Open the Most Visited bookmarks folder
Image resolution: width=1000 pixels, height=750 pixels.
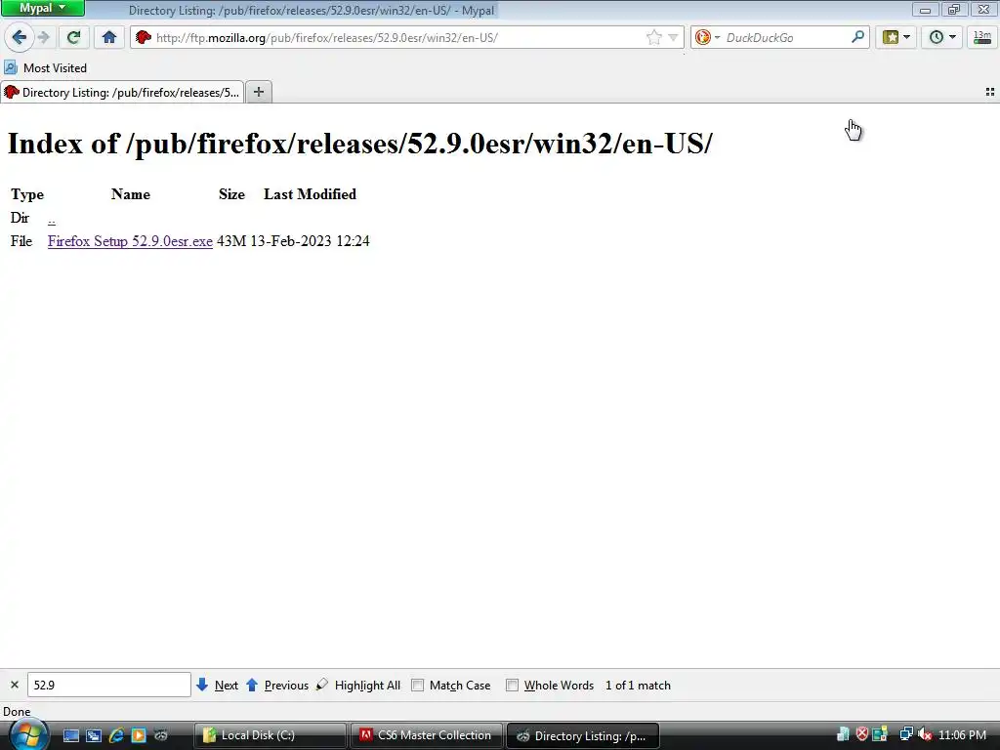click(x=45, y=67)
